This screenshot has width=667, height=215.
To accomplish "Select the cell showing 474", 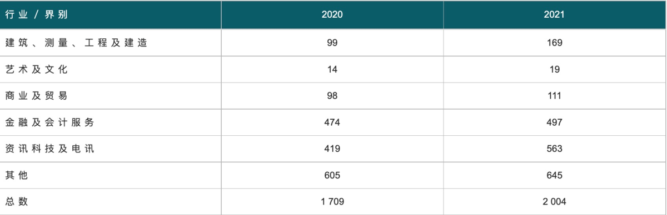I will (x=332, y=122).
